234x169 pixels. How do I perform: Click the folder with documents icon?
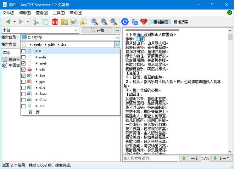(x=83, y=22)
